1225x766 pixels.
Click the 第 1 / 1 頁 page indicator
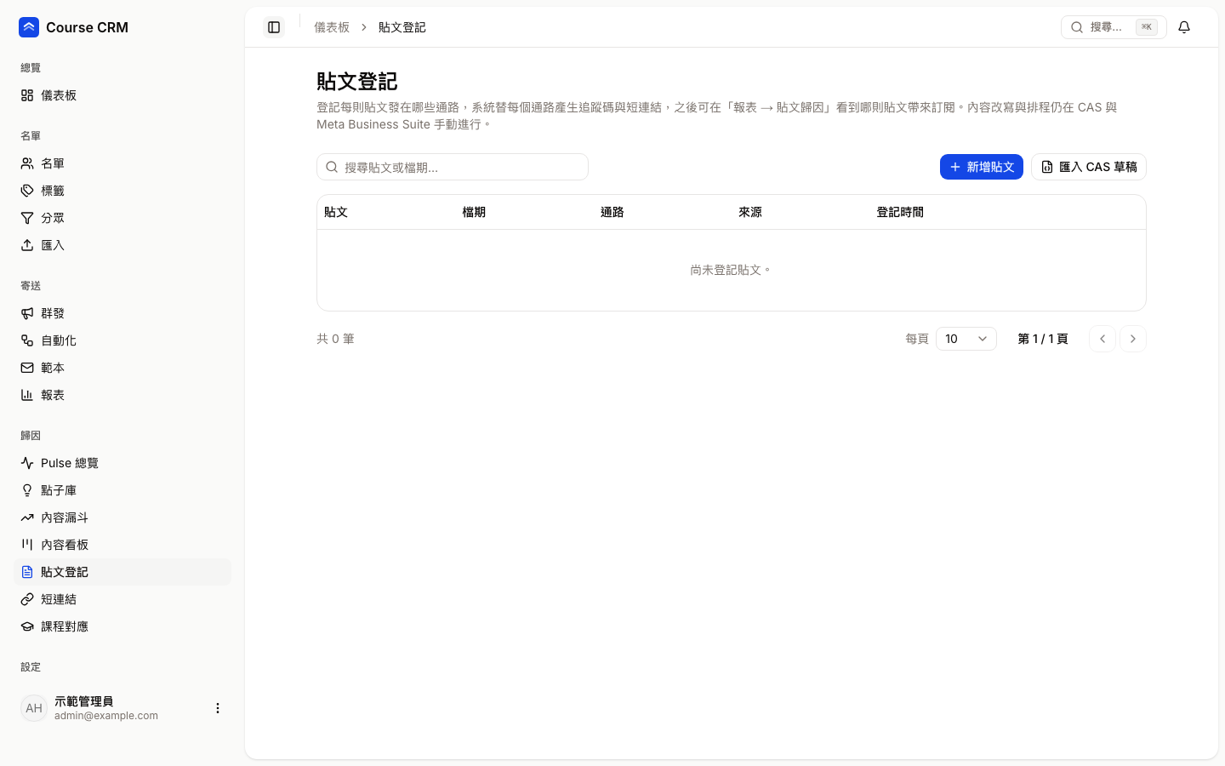click(1043, 339)
